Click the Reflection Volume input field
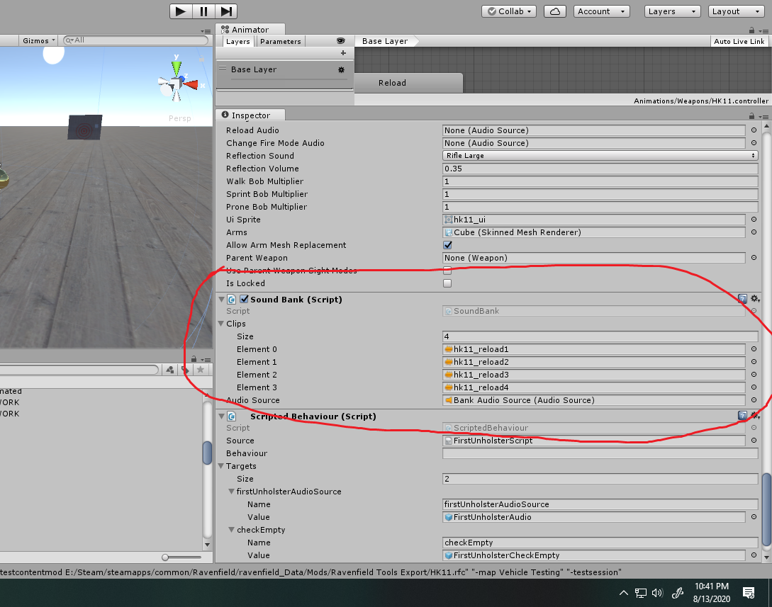The height and width of the screenshot is (607, 772). click(x=600, y=169)
